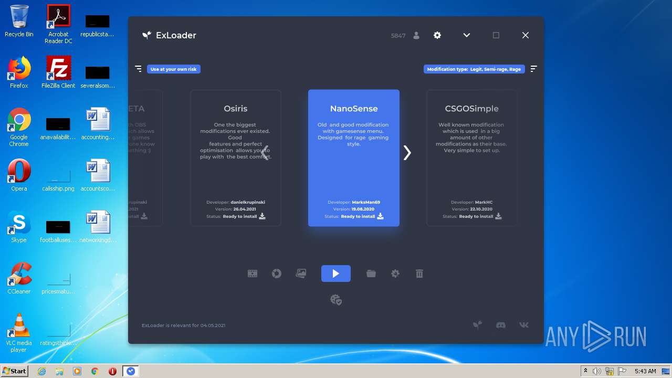The image size is (672, 378).
Task: Open Recycle Bin desktop icon
Action: tap(19, 21)
